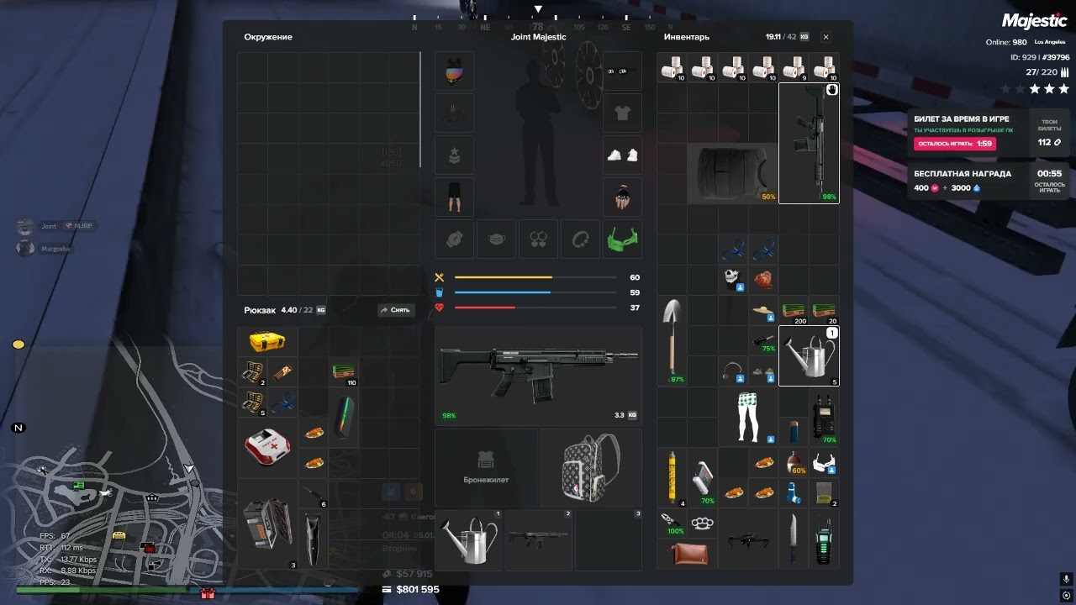This screenshot has width=1076, height=605.
Task: Select the green-lit walkie-talkie
Action: (x=824, y=539)
